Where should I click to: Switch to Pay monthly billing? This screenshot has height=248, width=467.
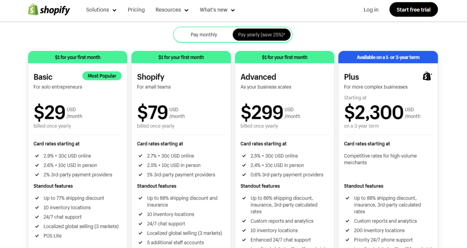pos(204,35)
